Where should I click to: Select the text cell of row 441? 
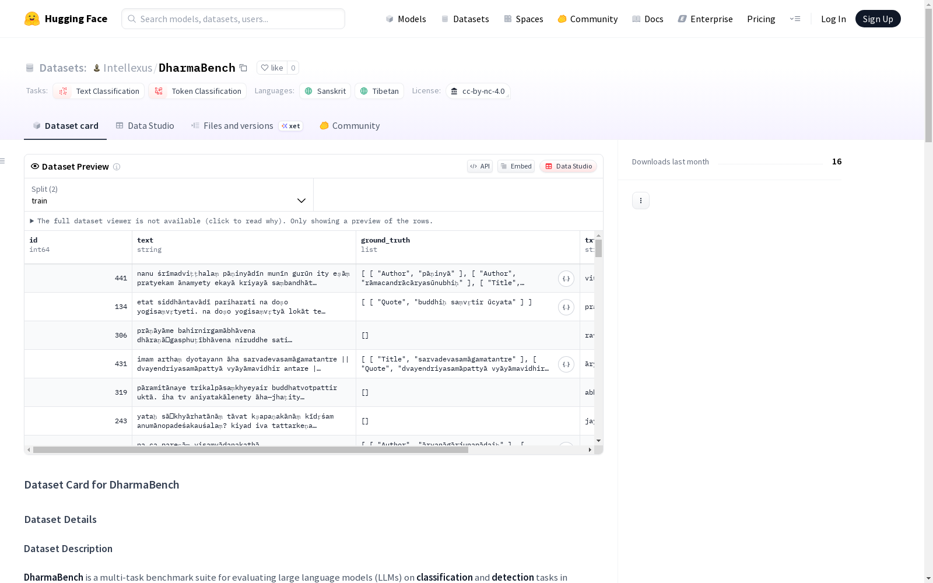pos(244,278)
